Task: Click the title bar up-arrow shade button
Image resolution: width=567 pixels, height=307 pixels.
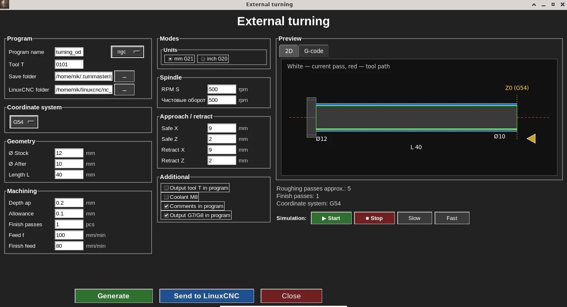Action: (534, 5)
